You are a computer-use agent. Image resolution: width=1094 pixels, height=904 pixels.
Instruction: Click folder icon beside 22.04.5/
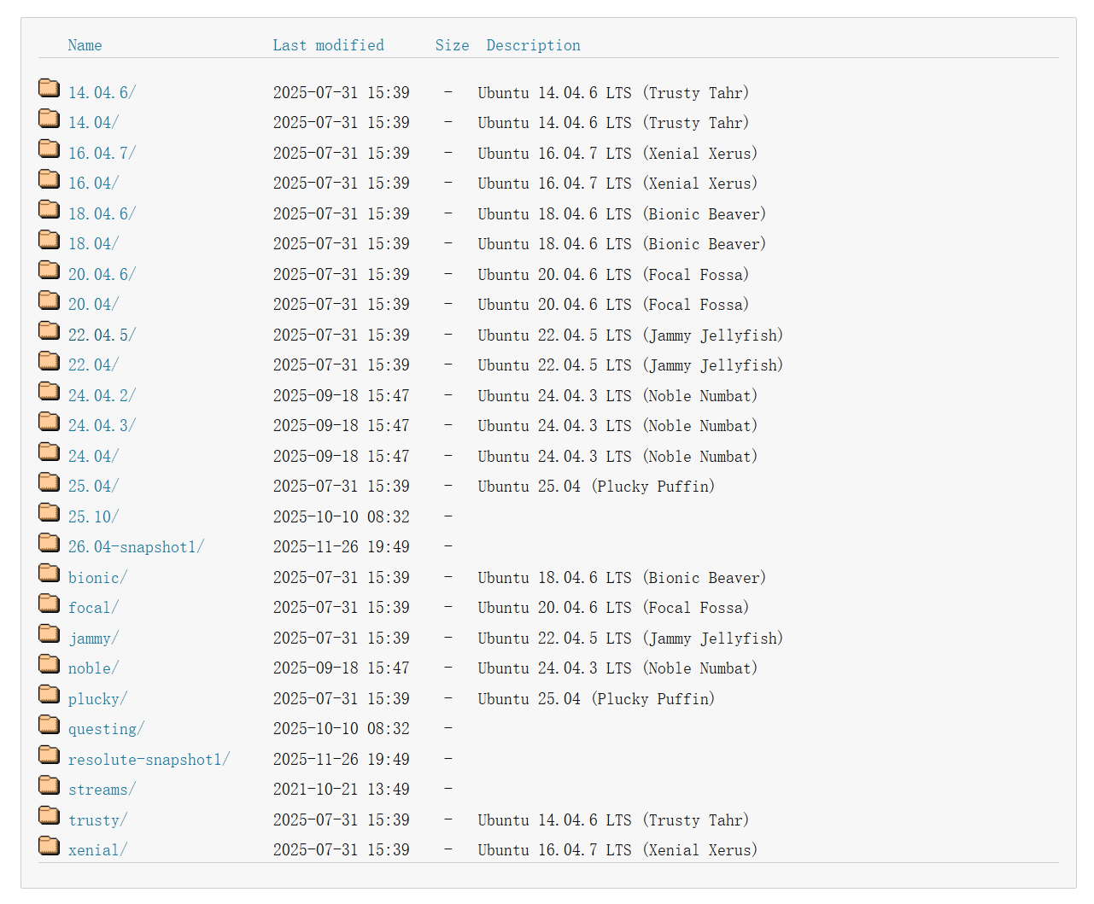[x=50, y=330]
